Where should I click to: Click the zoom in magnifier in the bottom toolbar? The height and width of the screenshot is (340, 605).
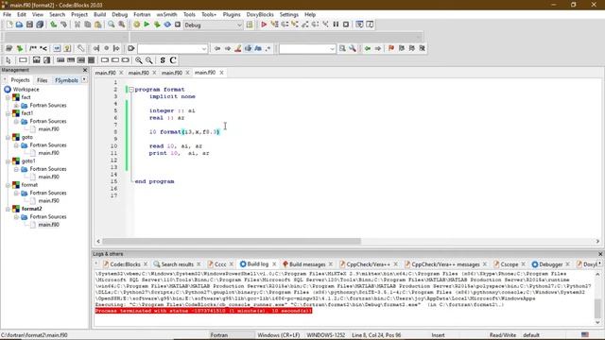139,60
